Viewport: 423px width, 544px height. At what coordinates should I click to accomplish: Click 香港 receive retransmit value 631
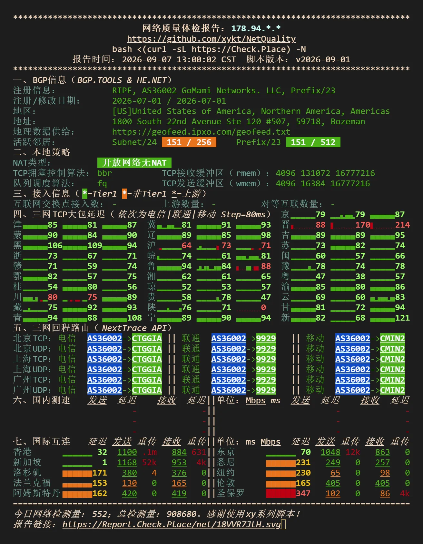tap(199, 452)
